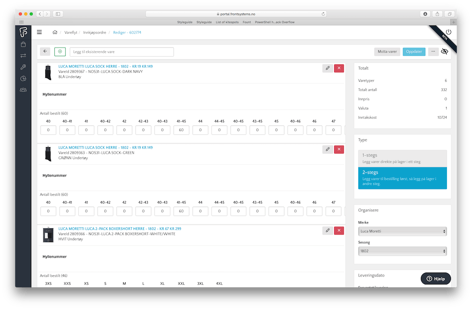
Task: Edit the 2-pack boxershort item with pencil
Action: 328,231
